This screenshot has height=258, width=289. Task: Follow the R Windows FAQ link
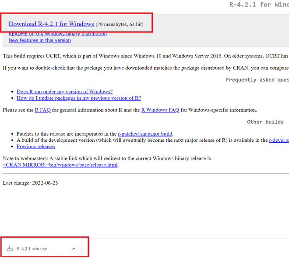click(x=160, y=110)
